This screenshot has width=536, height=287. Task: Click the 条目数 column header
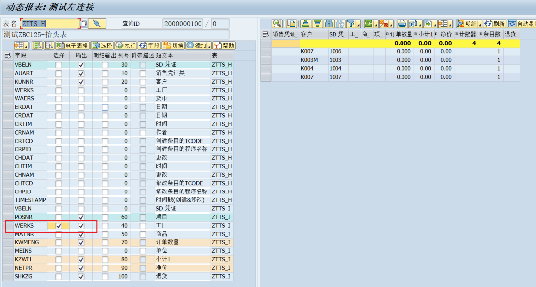coord(491,34)
